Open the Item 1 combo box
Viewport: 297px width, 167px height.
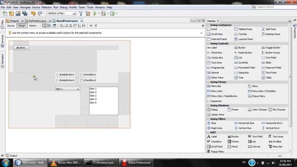coord(67,89)
